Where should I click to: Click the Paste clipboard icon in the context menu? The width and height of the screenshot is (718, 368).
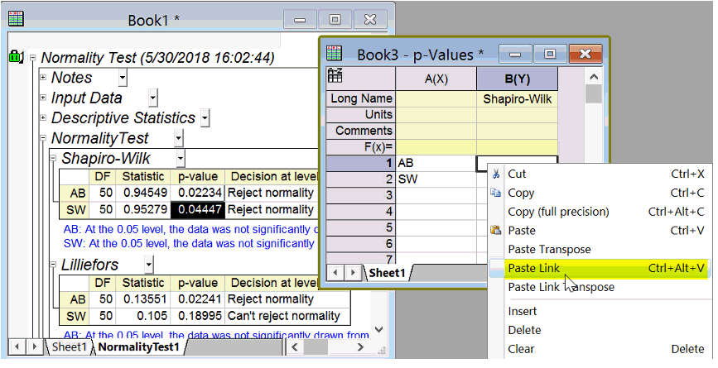pos(496,230)
